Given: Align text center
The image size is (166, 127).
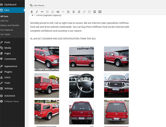Looking at the screenshot, I should click(74, 12).
